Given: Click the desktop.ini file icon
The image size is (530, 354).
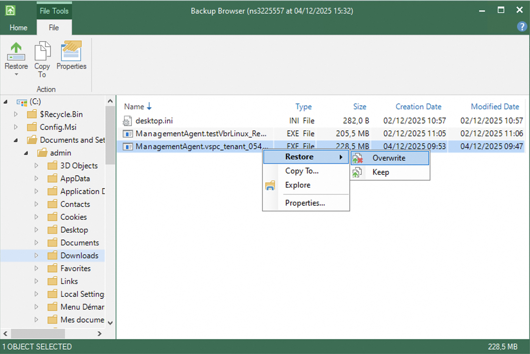Looking at the screenshot, I should [128, 120].
